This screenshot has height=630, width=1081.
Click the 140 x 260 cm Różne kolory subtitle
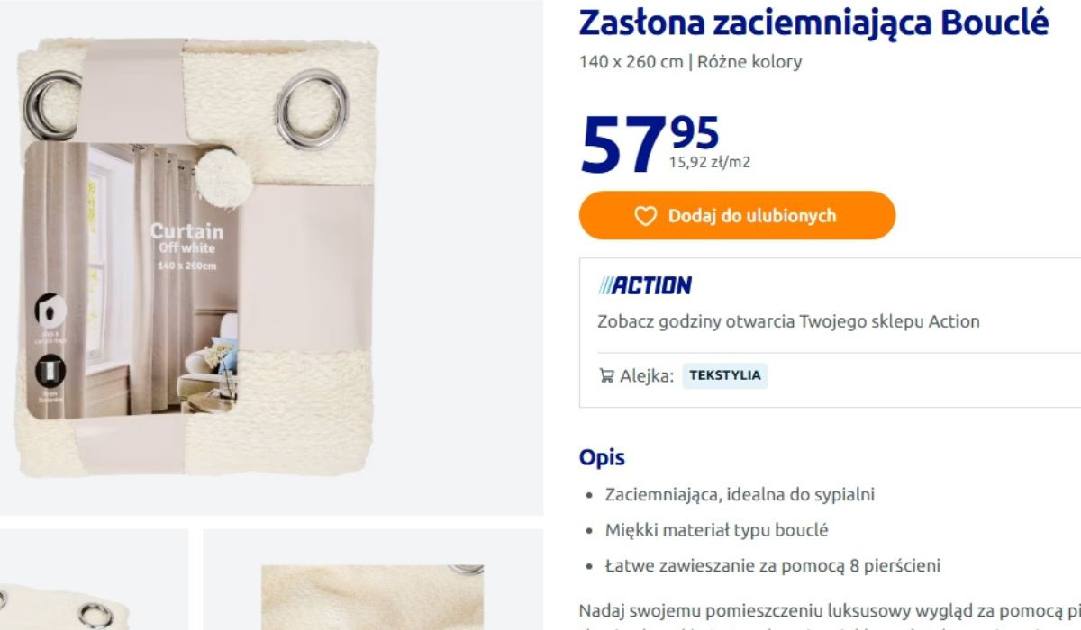tap(690, 62)
